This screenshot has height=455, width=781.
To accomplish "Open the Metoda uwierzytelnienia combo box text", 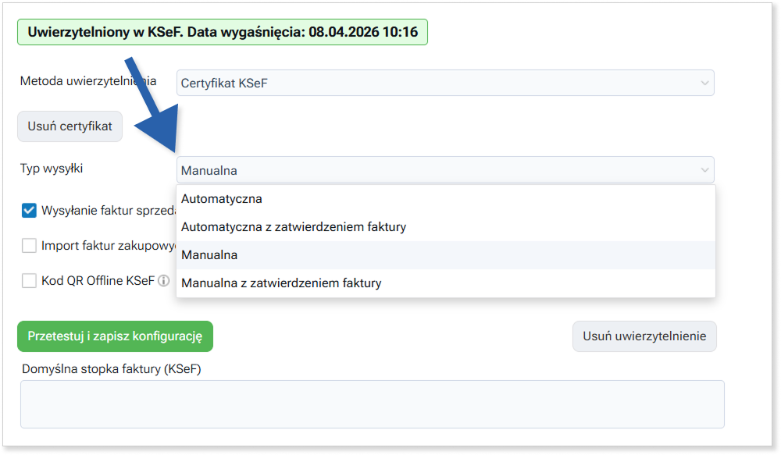I will [x=437, y=83].
